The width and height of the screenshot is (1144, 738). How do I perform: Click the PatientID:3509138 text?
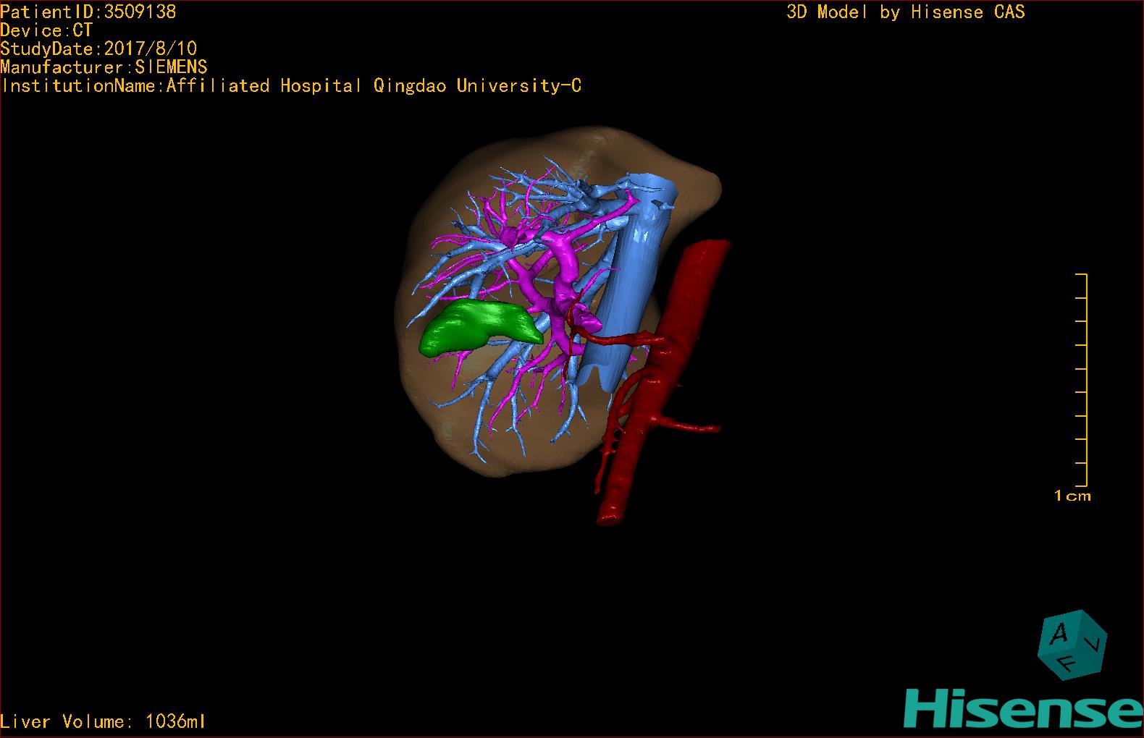(88, 12)
